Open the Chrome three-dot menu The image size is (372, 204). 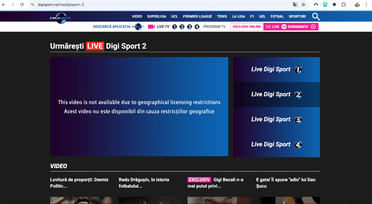(366, 4)
